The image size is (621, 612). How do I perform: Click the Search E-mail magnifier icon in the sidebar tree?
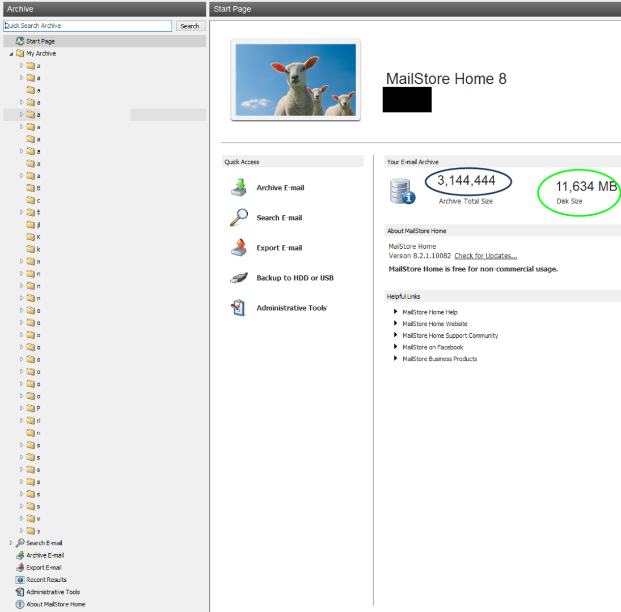pyautogui.click(x=20, y=543)
